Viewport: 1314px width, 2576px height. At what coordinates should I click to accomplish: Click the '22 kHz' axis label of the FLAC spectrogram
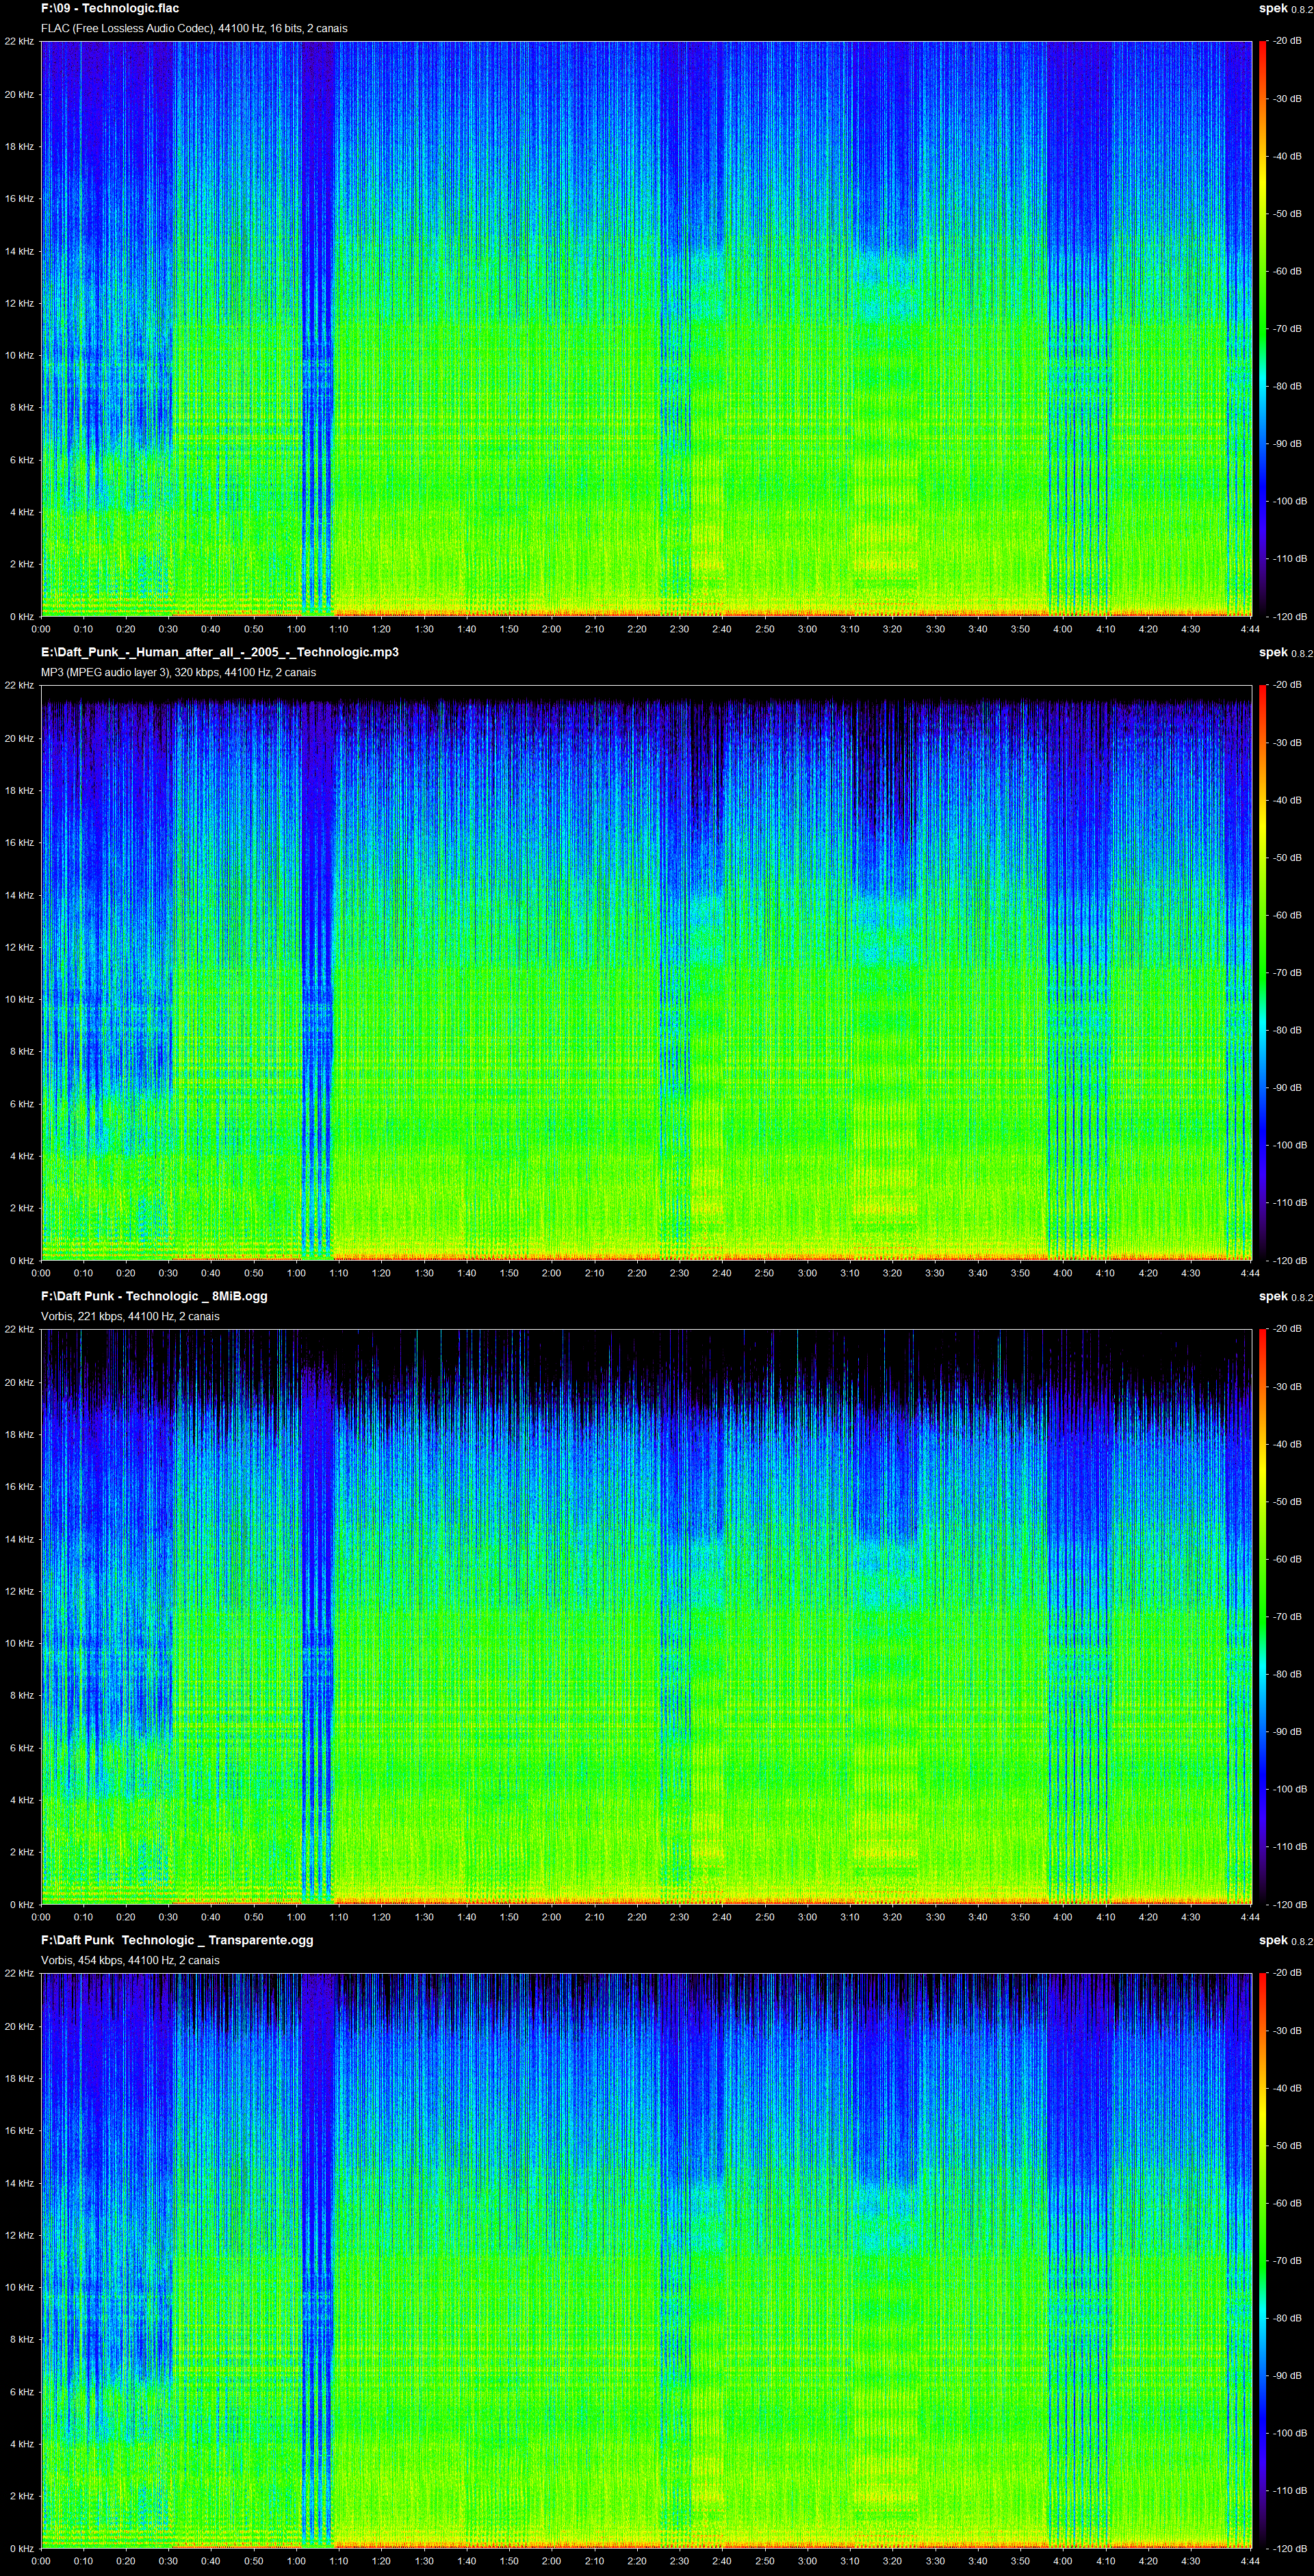(19, 41)
